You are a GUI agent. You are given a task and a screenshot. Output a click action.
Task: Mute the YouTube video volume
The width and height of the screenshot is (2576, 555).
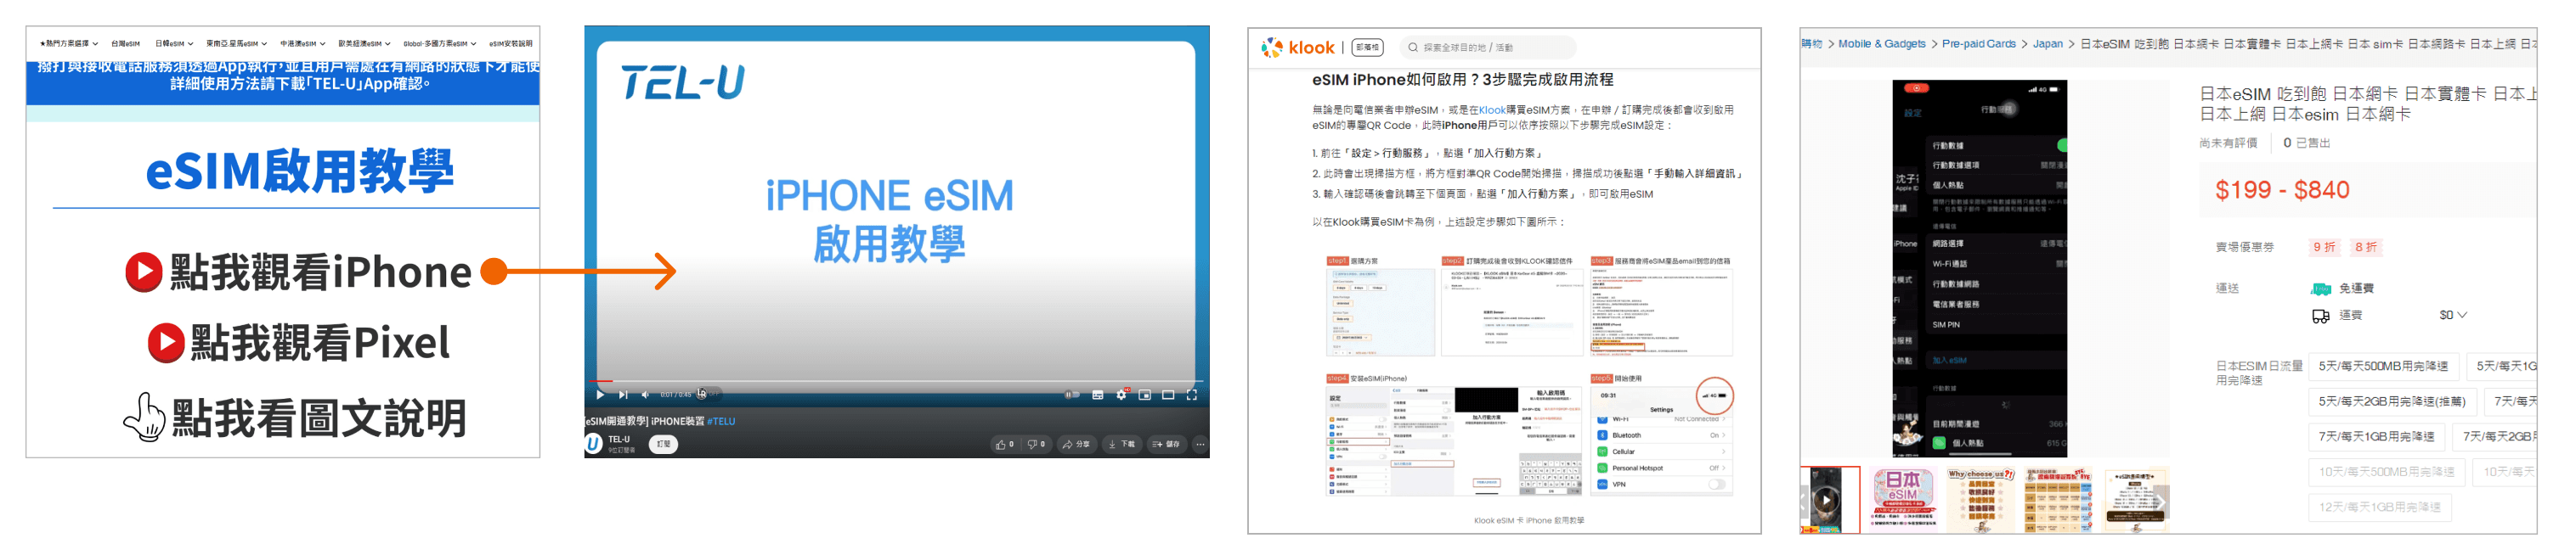(645, 395)
